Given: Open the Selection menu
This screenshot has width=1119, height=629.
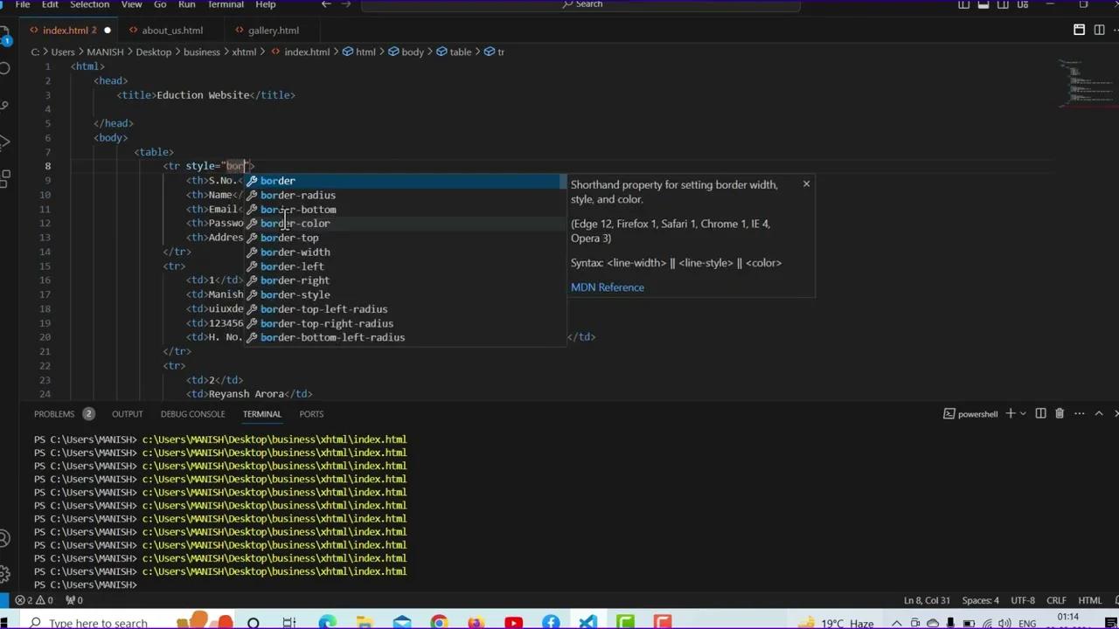Looking at the screenshot, I should [x=89, y=4].
